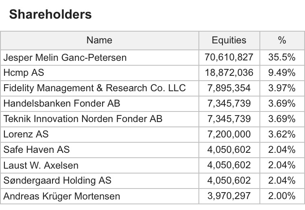Click on Laust W. Axelsen
Viewport: 305px width, 210px height.
(x=41, y=165)
